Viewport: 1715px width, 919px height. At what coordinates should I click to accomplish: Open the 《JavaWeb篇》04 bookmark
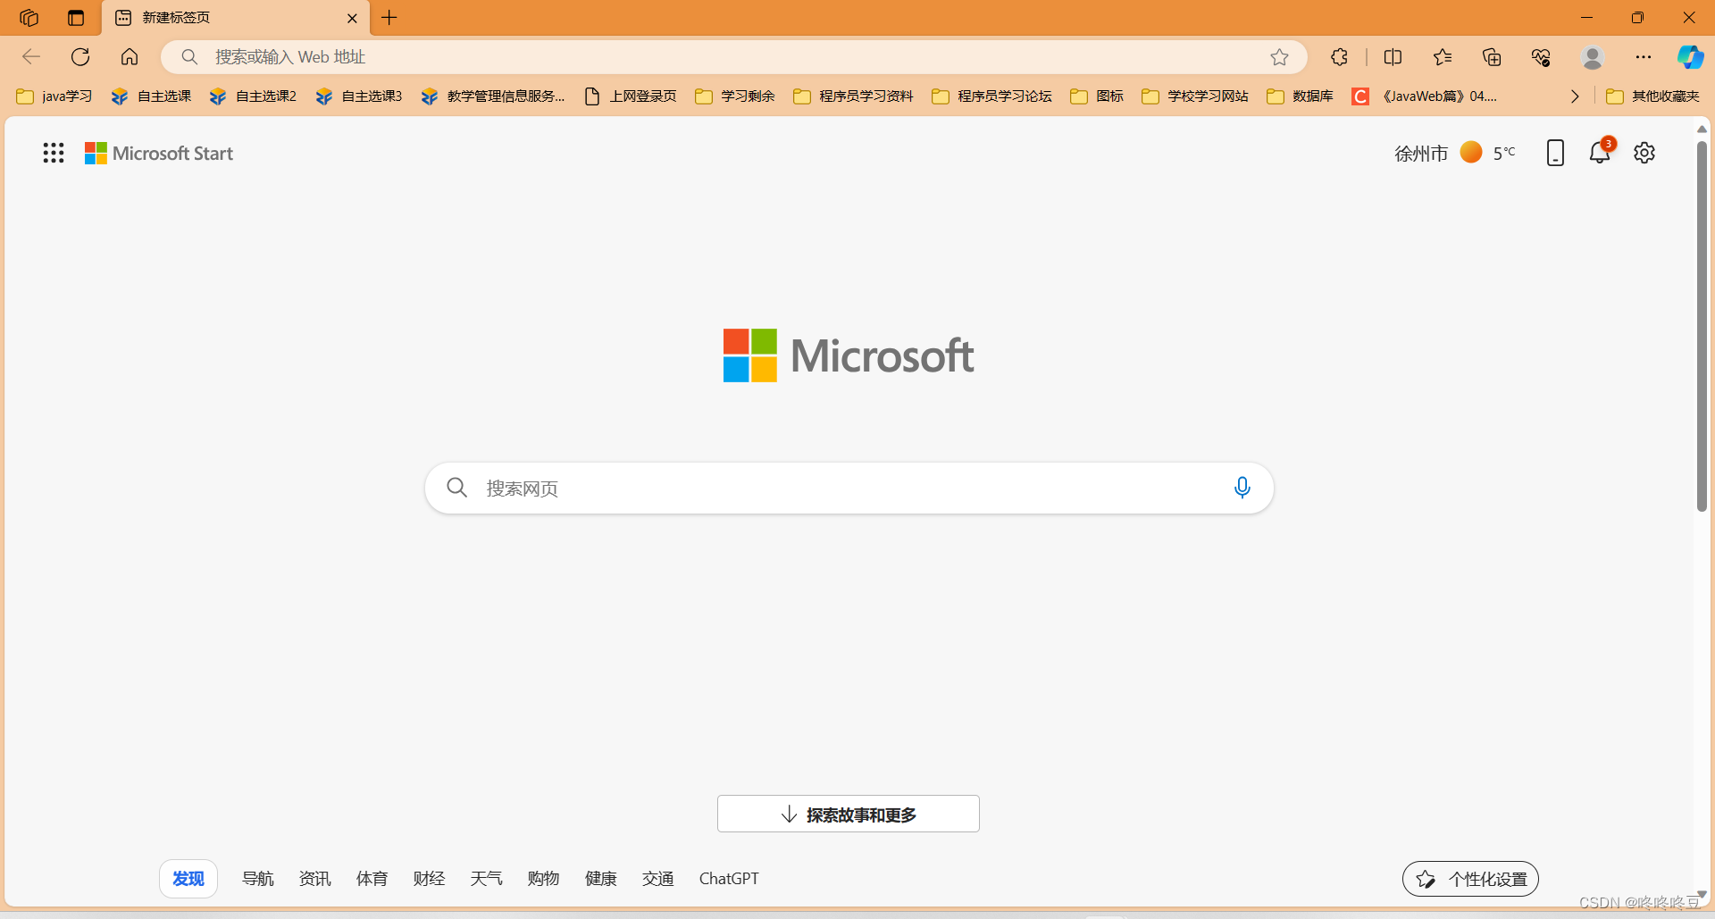click(x=1425, y=96)
